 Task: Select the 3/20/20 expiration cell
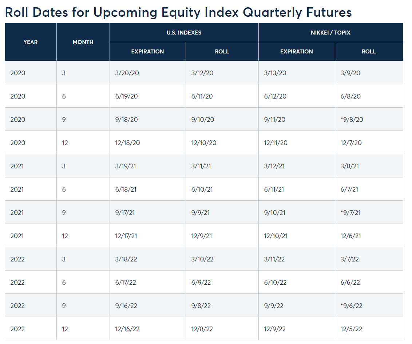[x=127, y=73]
